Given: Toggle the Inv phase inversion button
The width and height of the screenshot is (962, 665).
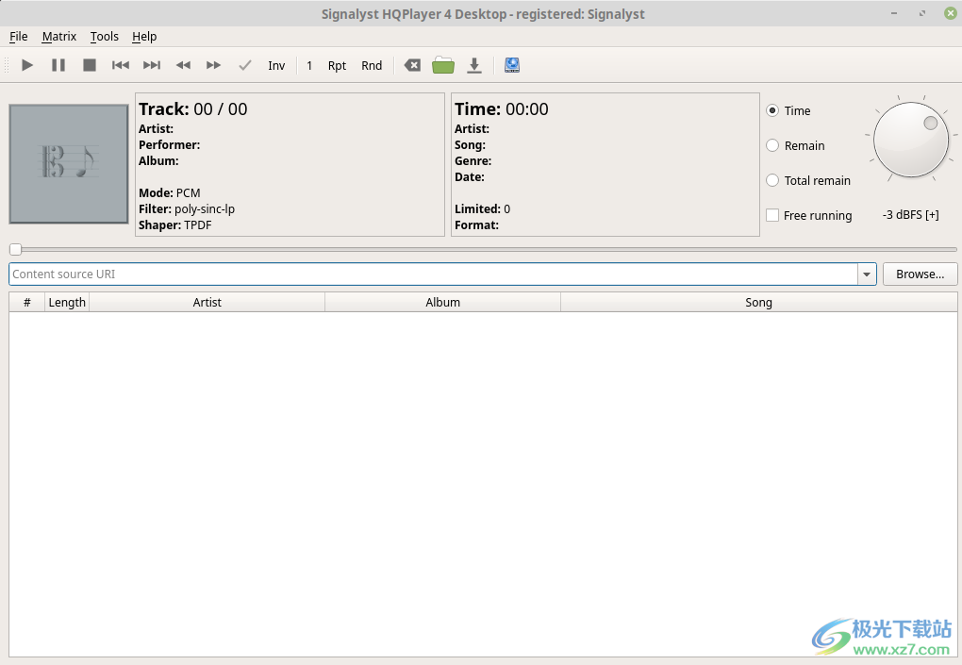Looking at the screenshot, I should 276,66.
